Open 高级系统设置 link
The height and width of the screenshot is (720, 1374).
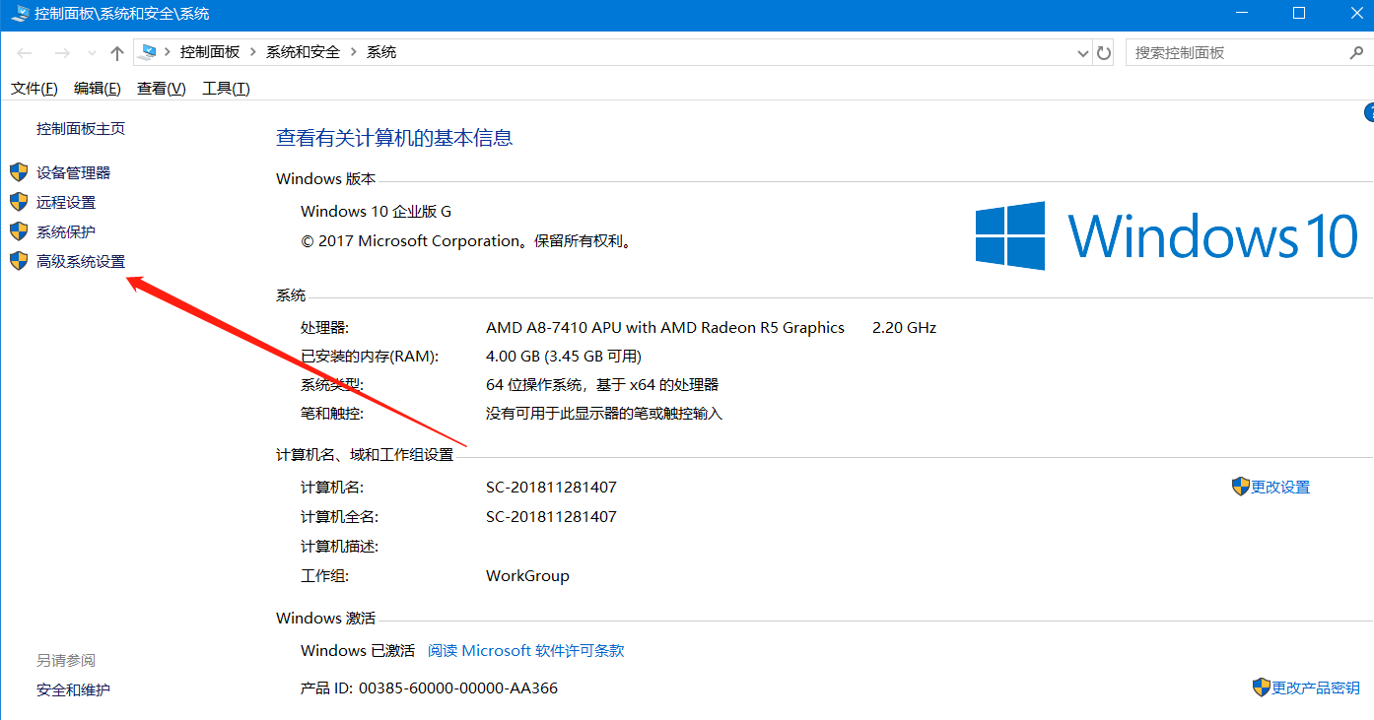[81, 261]
